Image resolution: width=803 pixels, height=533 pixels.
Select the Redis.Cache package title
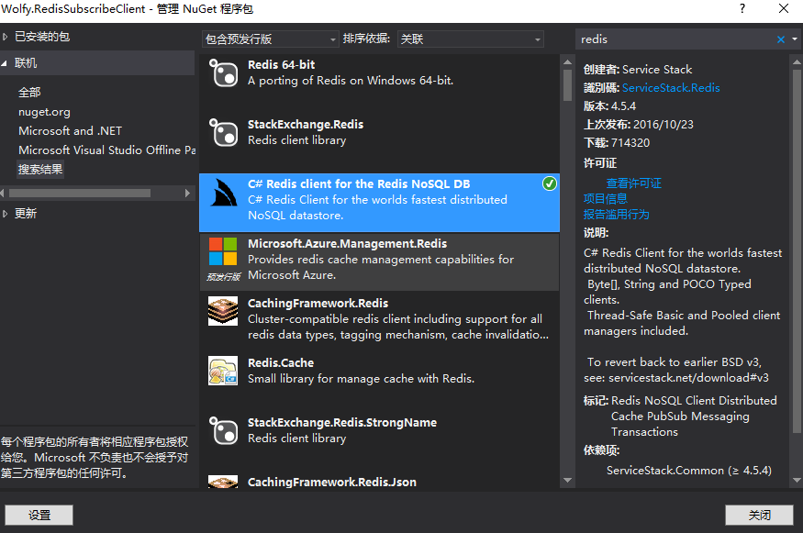coord(281,363)
